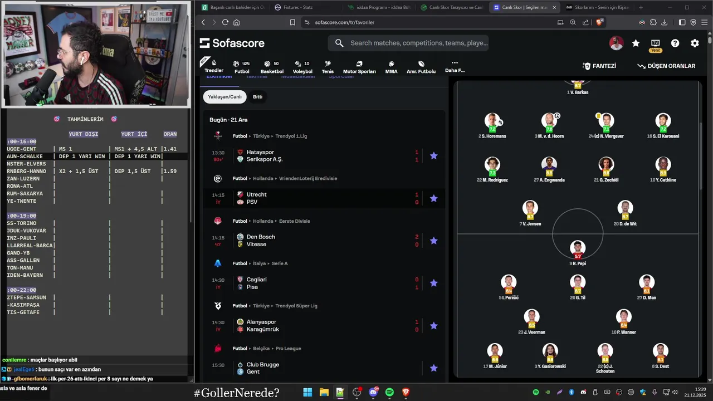This screenshot has width=713, height=401.
Task: Open the Sofascore help question mark
Action: tap(675, 43)
